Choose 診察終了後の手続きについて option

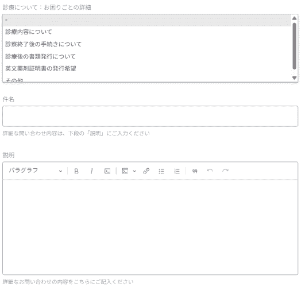[x=147, y=44]
